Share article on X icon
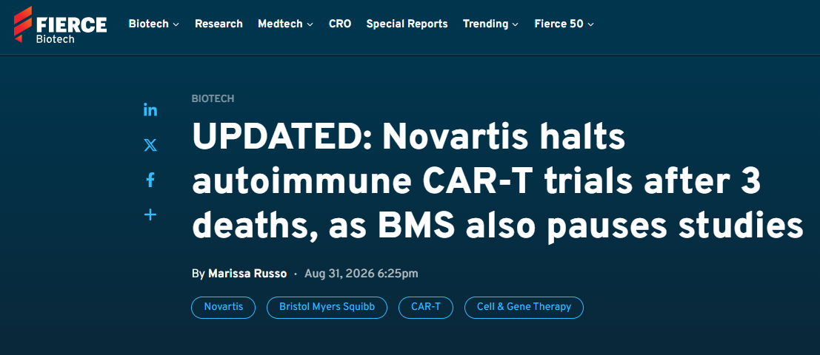 point(150,145)
